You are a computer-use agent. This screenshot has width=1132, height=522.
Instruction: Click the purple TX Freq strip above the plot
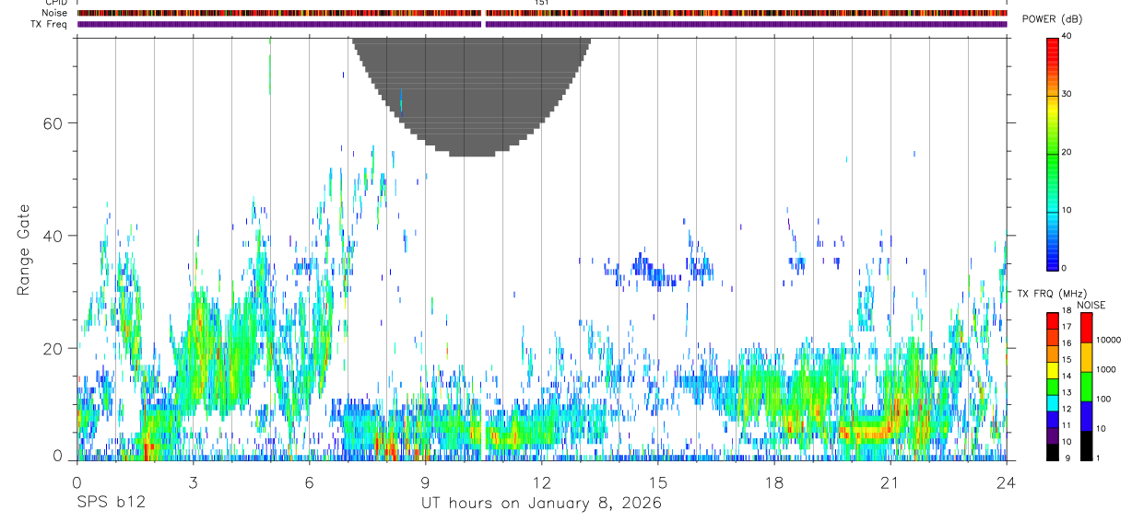click(x=542, y=24)
